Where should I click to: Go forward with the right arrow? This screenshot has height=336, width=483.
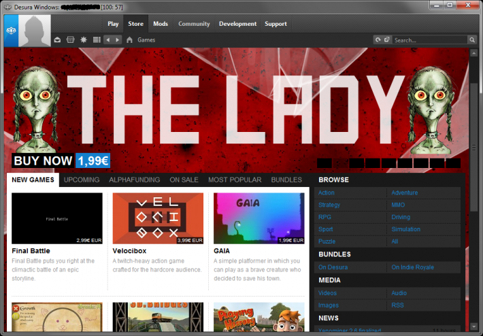tap(118, 39)
